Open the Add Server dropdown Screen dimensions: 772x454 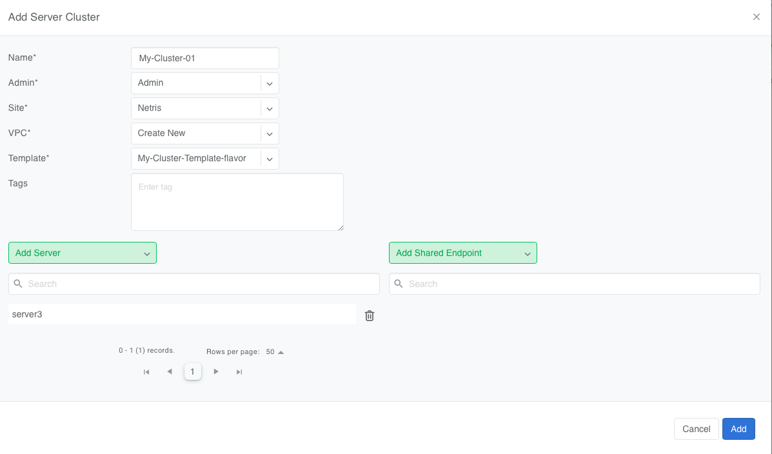[83, 253]
